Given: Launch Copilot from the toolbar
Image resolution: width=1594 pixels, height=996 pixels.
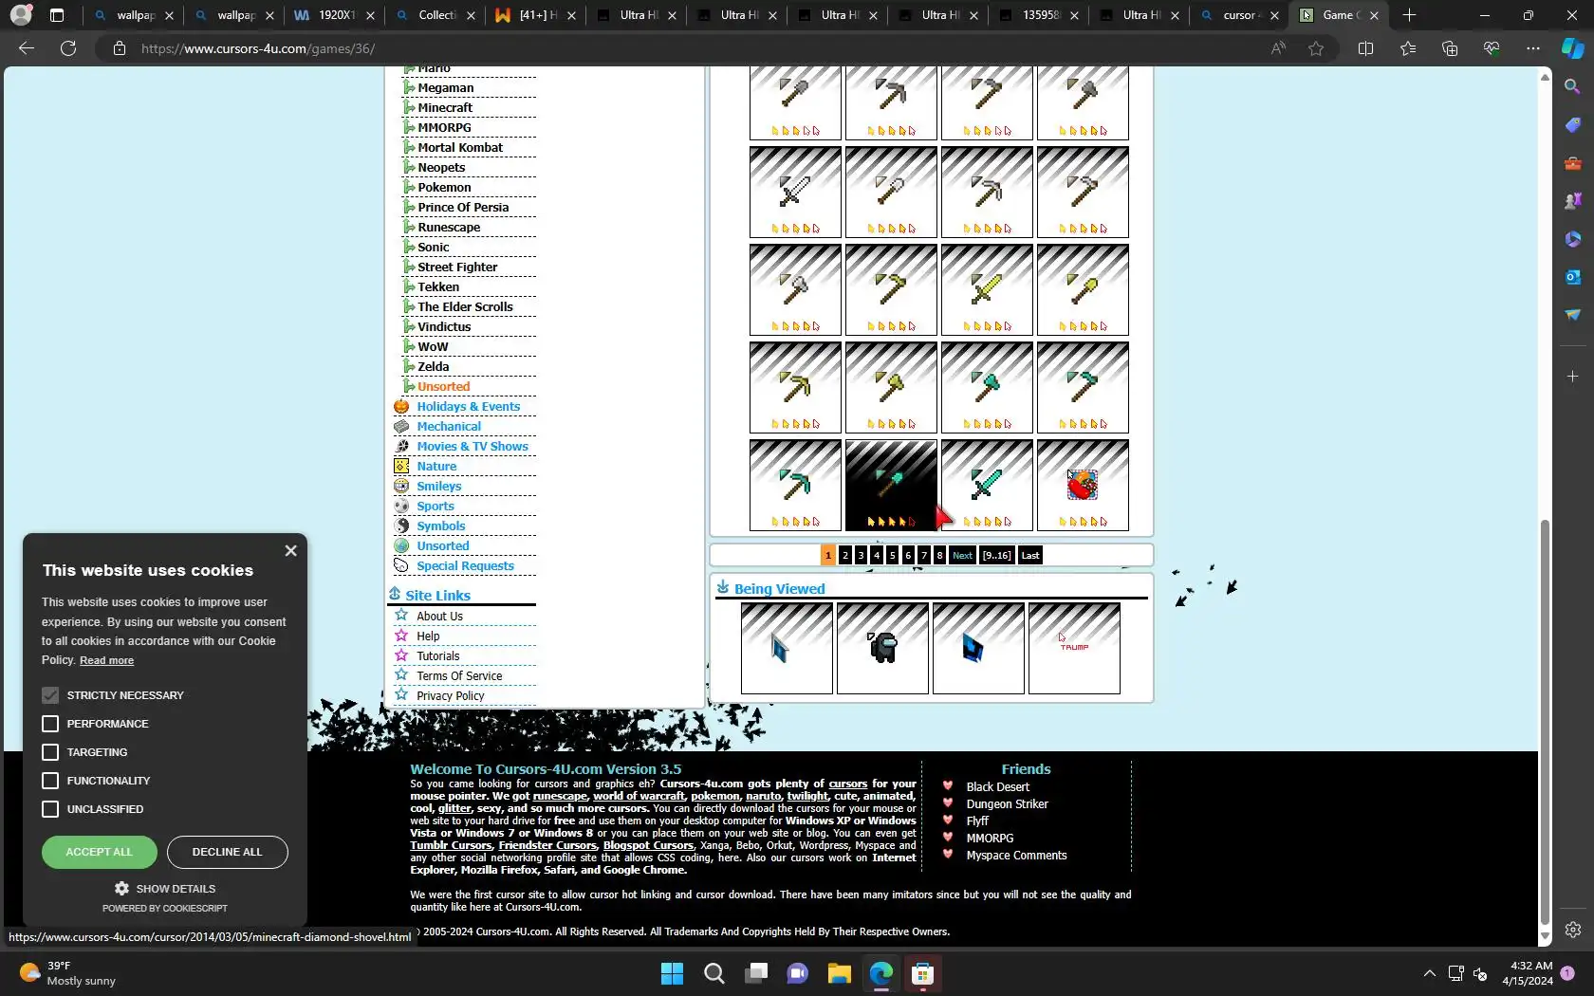Looking at the screenshot, I should [x=1572, y=48].
